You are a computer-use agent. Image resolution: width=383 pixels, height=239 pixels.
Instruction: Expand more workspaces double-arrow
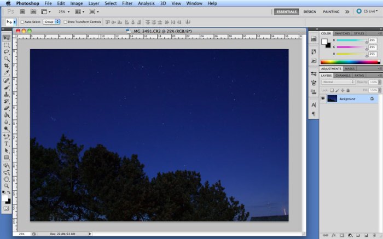[347, 11]
